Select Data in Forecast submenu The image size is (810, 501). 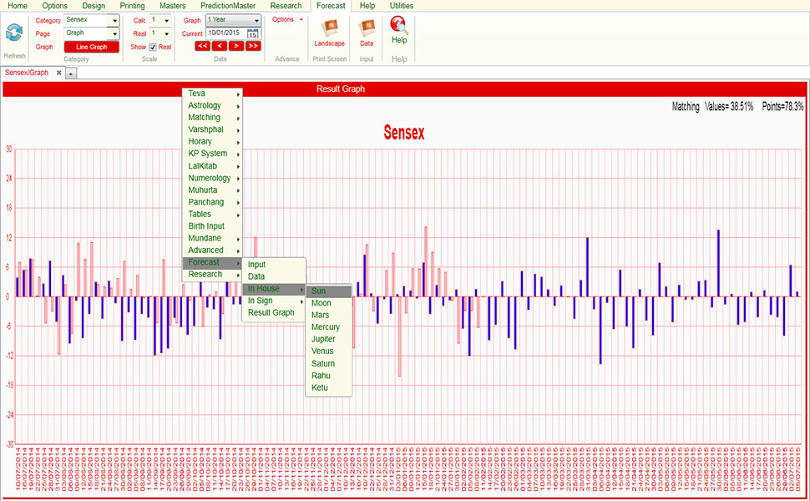tap(274, 276)
